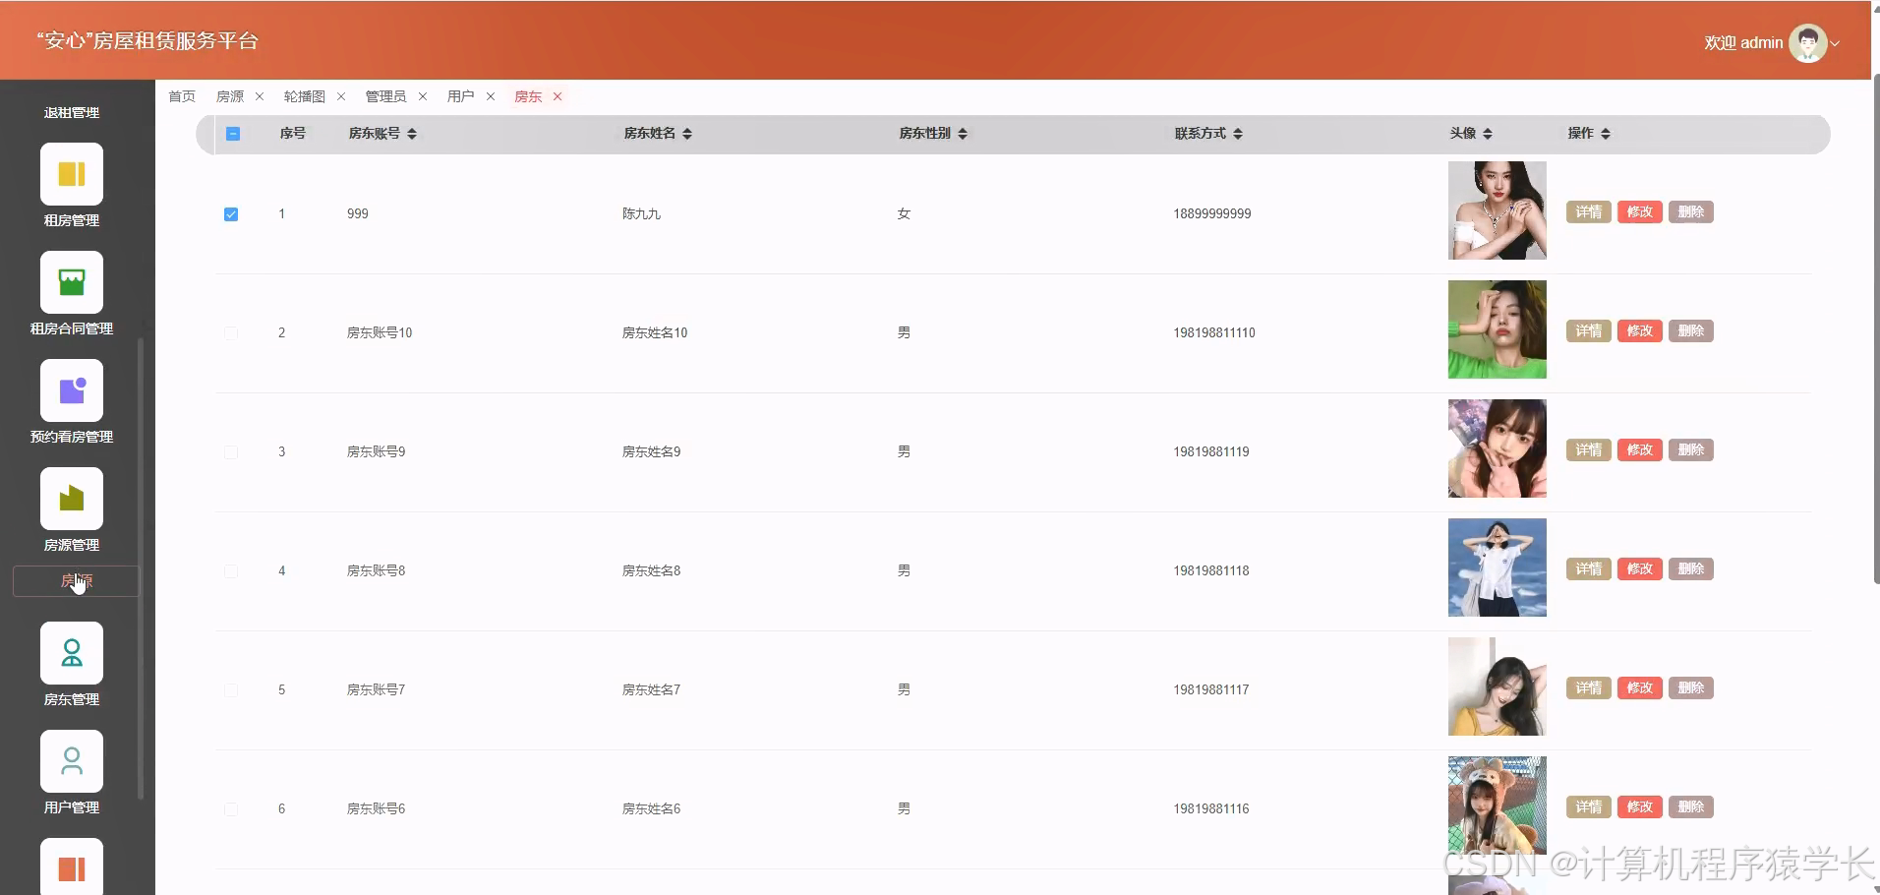Open the 租房合同管理 sidebar icon
This screenshot has height=895, width=1880.
72,282
